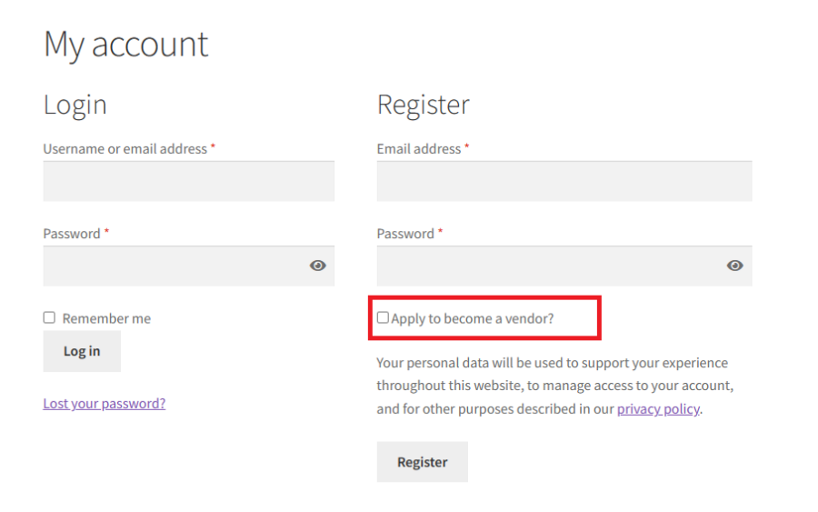The height and width of the screenshot is (512, 818).
Task: Click the personal data notice paragraph
Action: 554,386
